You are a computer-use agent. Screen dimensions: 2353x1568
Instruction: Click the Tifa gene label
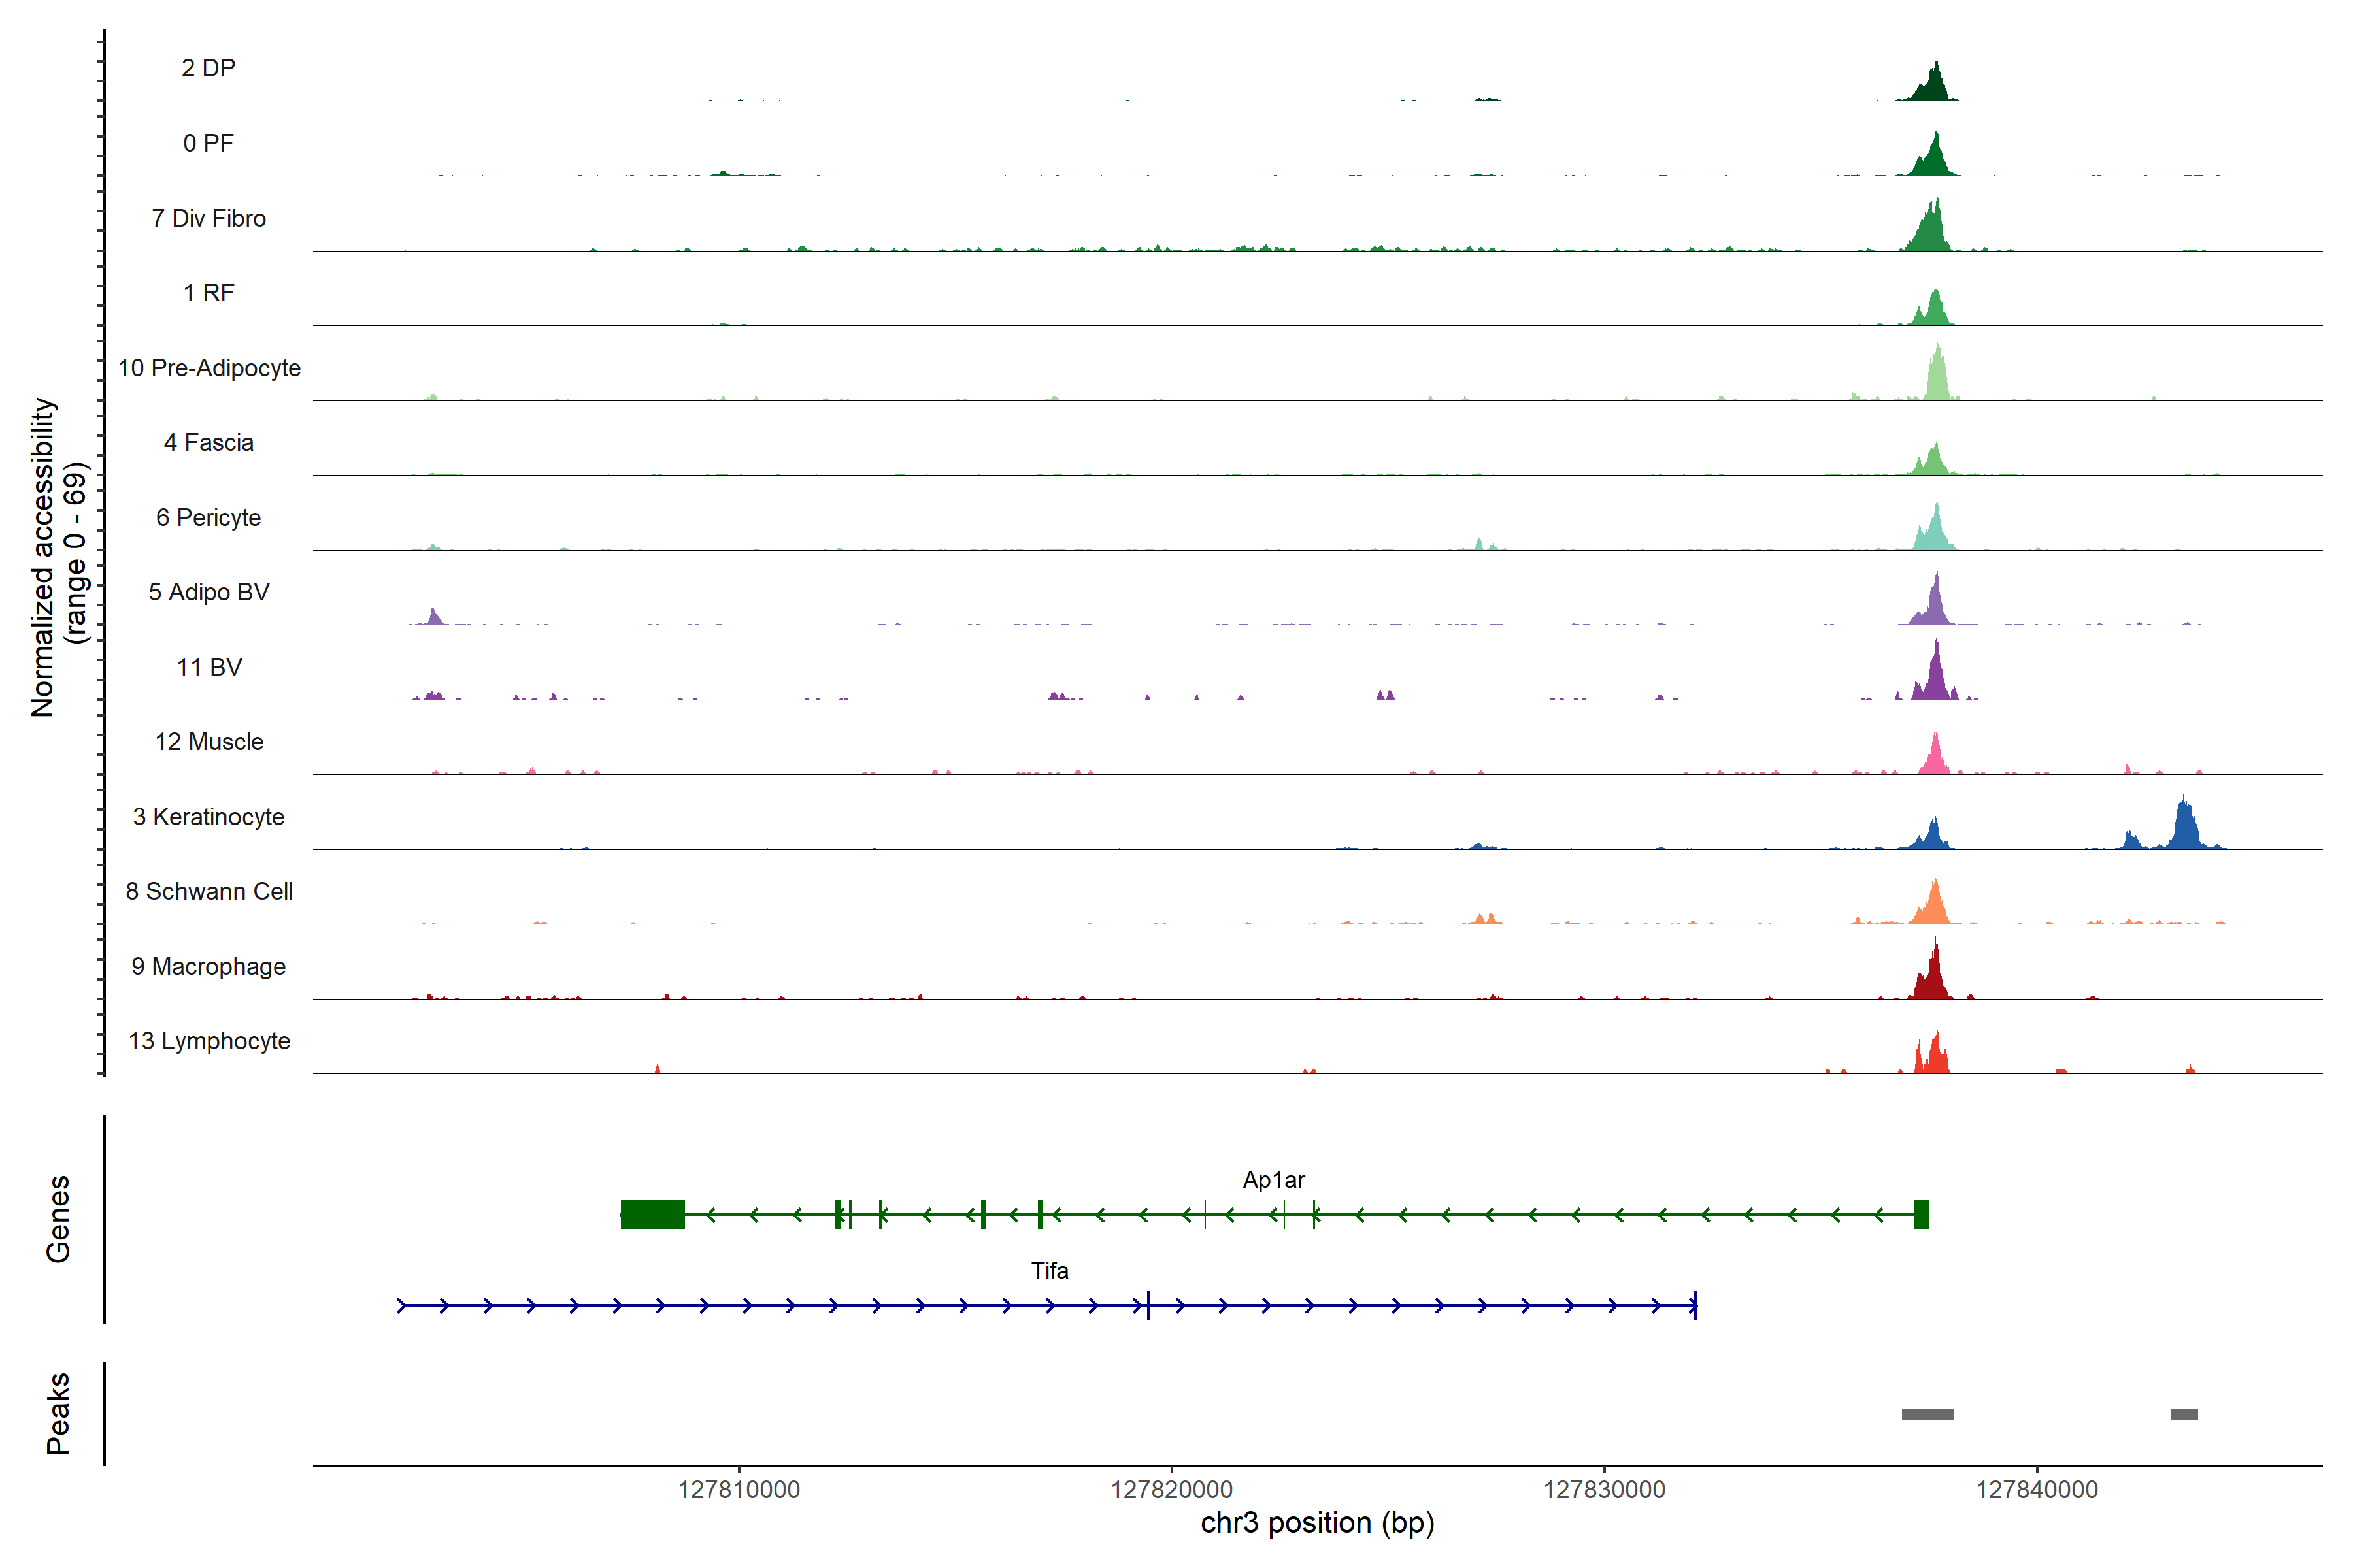pos(1050,1271)
